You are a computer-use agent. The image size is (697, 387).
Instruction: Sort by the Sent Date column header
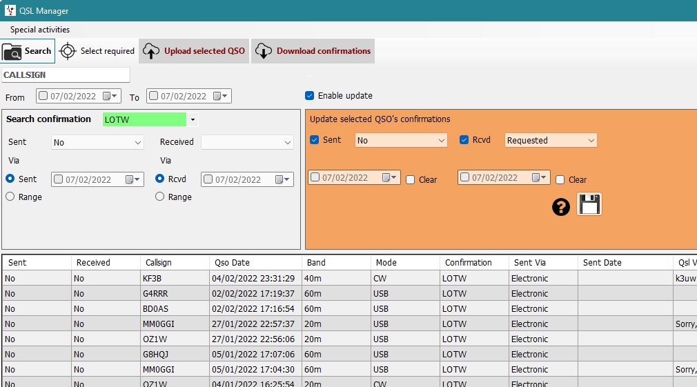pyautogui.click(x=625, y=263)
